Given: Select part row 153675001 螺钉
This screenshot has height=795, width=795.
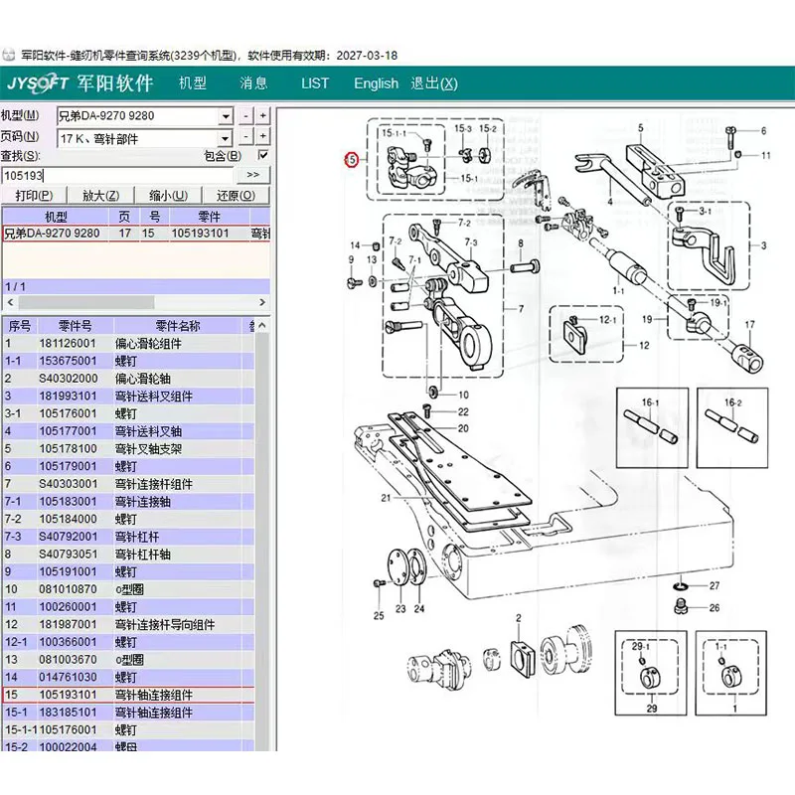Looking at the screenshot, I should 128,361.
